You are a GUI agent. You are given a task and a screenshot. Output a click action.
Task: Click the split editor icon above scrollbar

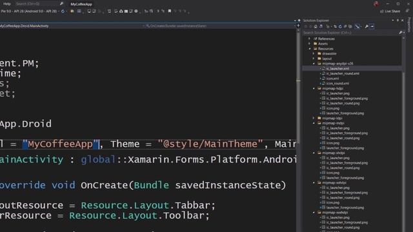click(298, 26)
